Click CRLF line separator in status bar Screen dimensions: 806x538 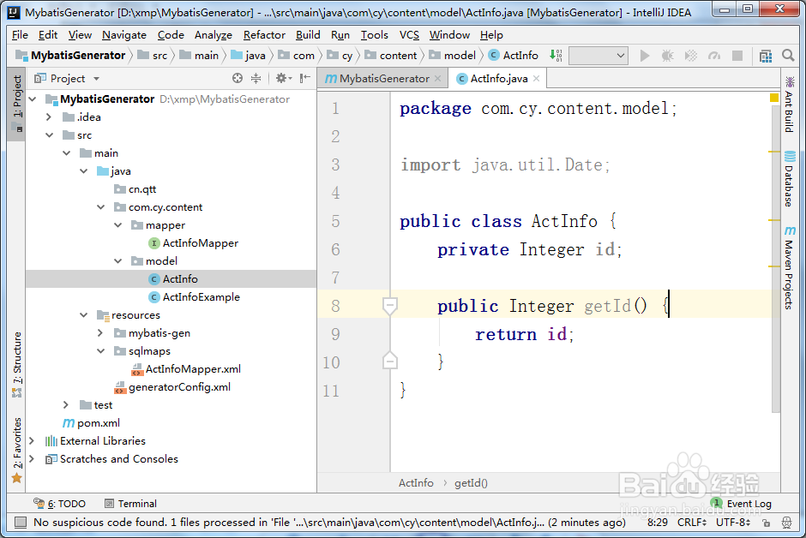pos(692,523)
